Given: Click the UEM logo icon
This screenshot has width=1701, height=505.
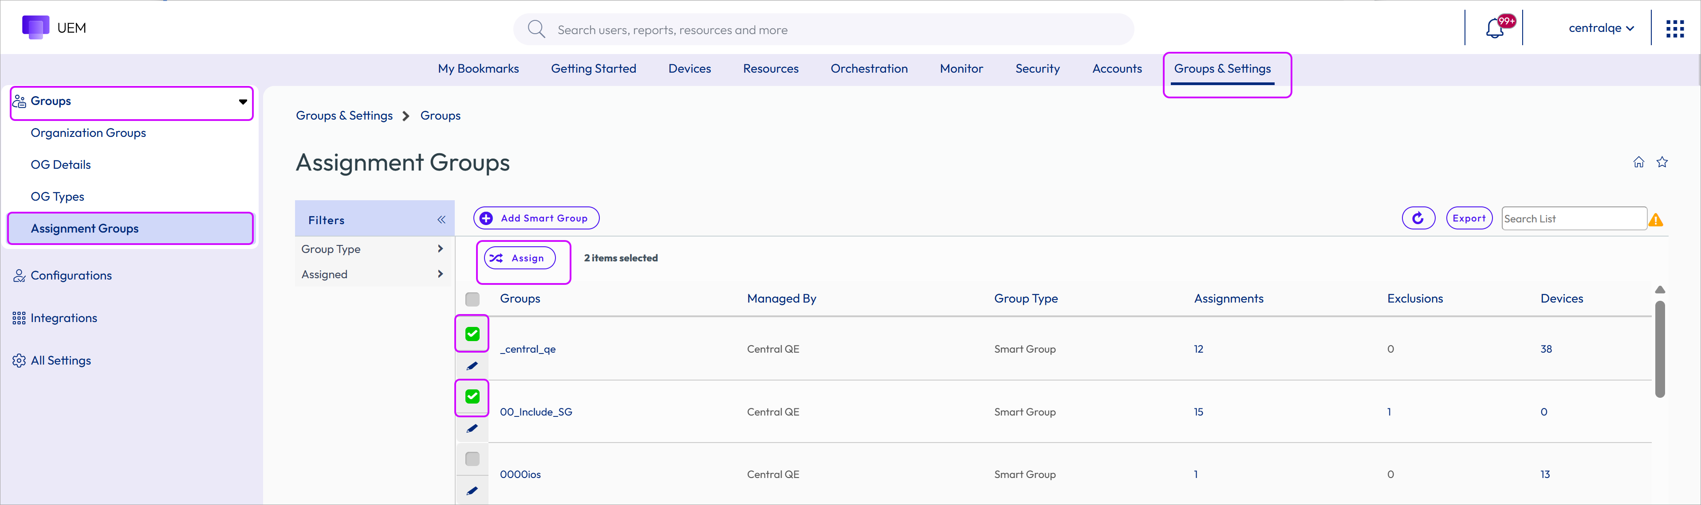Looking at the screenshot, I should 35,28.
